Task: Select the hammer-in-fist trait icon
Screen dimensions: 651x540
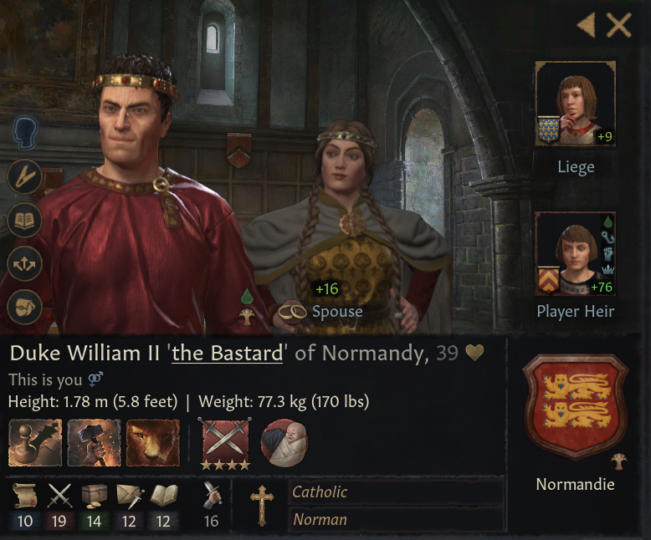Action: pyautogui.click(x=94, y=442)
